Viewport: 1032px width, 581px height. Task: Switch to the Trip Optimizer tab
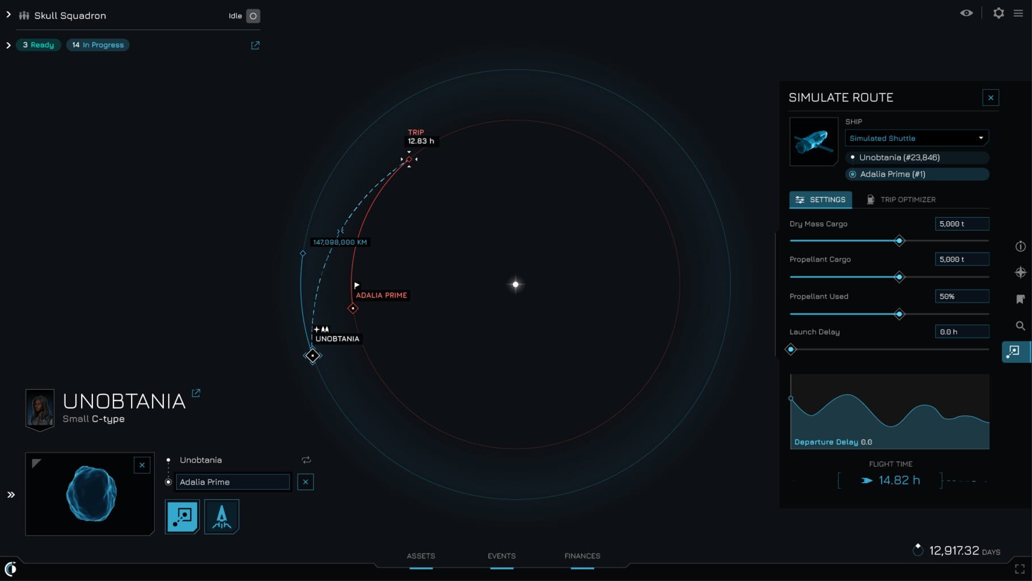coord(901,200)
